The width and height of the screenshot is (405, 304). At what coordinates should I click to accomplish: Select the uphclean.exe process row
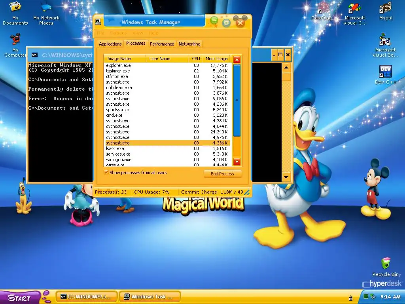pyautogui.click(x=167, y=87)
